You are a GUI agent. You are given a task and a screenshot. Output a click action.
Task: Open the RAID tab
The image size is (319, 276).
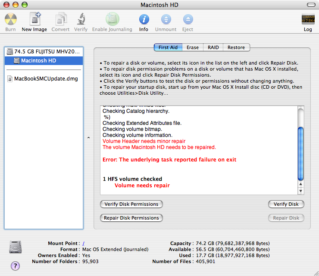pos(213,47)
